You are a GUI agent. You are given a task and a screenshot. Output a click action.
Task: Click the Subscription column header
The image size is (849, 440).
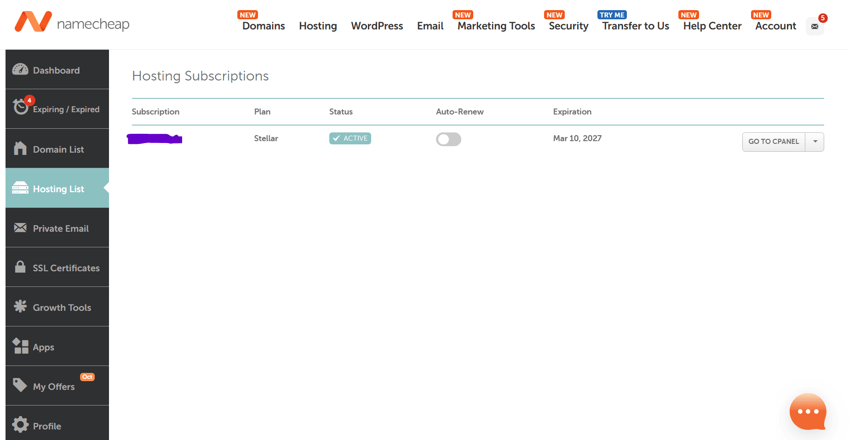(x=155, y=112)
